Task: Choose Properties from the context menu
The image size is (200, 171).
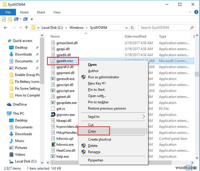Action: pyautogui.click(x=96, y=160)
